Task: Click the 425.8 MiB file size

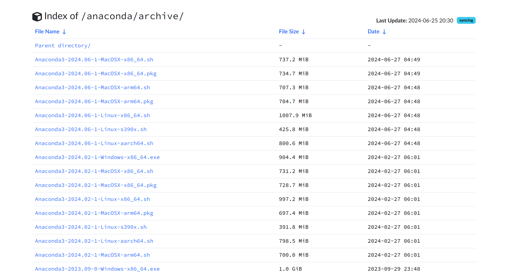Action: 294,129
